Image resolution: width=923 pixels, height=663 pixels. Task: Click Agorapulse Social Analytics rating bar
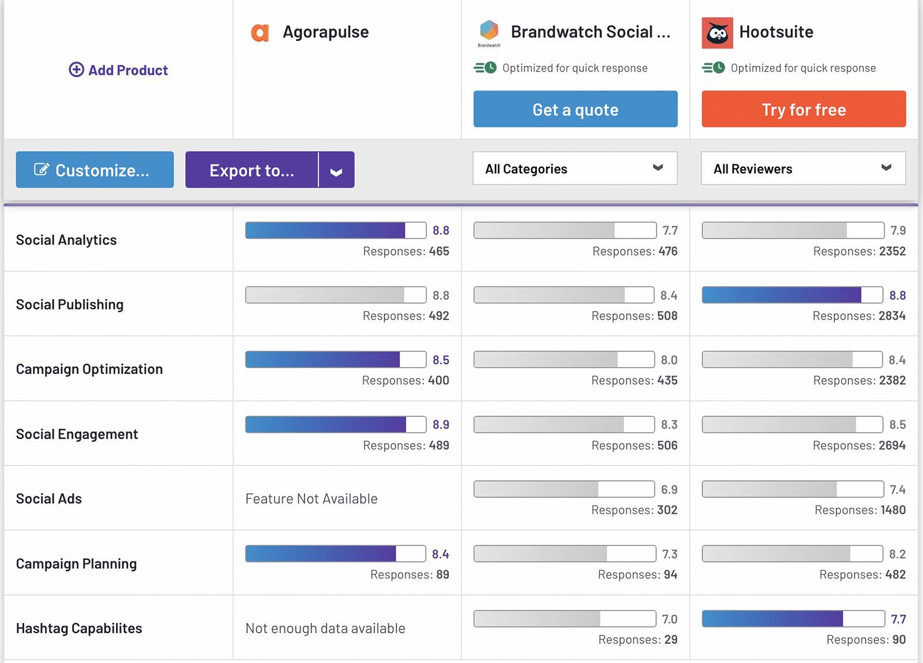click(x=335, y=230)
